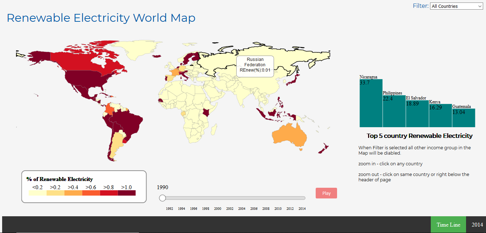Click the 1992 timeline tick label

coord(170,209)
